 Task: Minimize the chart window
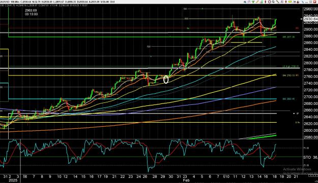[x=307, y=2]
